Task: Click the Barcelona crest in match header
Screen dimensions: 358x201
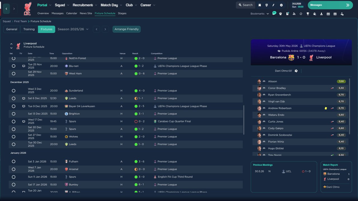Action: (x=291, y=58)
